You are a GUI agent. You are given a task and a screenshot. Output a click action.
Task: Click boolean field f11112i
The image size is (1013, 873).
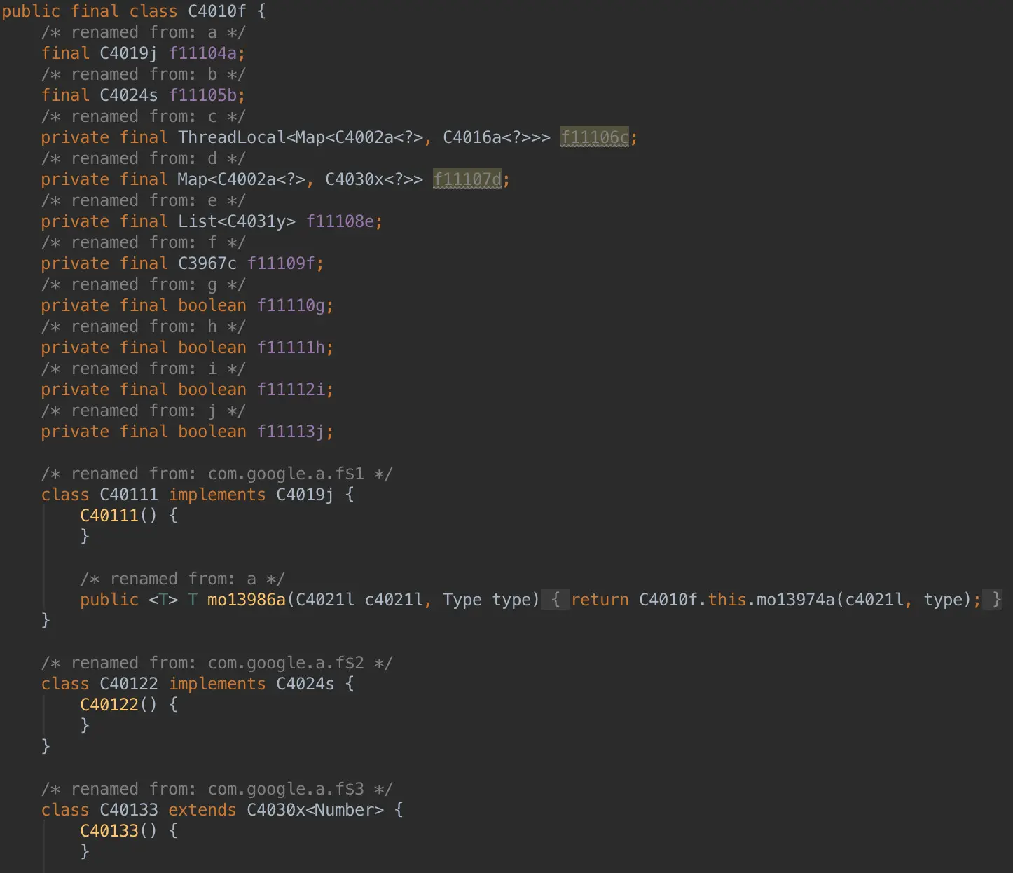pos(291,390)
